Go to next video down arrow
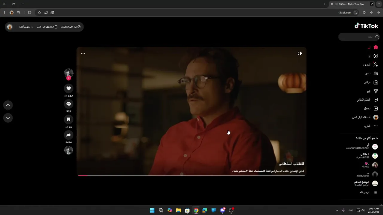This screenshot has width=383, height=215. tap(8, 118)
